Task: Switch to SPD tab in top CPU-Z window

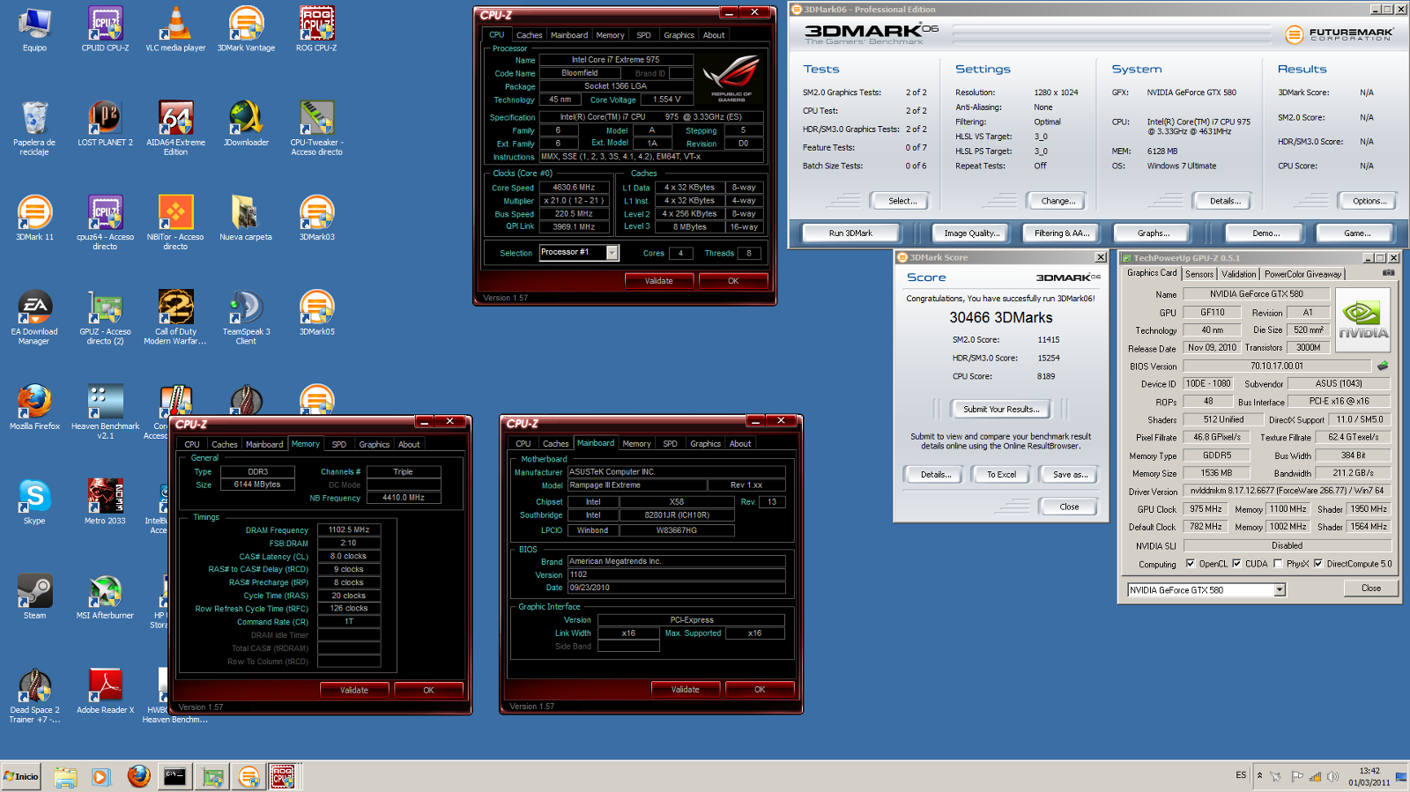Action: tap(643, 35)
